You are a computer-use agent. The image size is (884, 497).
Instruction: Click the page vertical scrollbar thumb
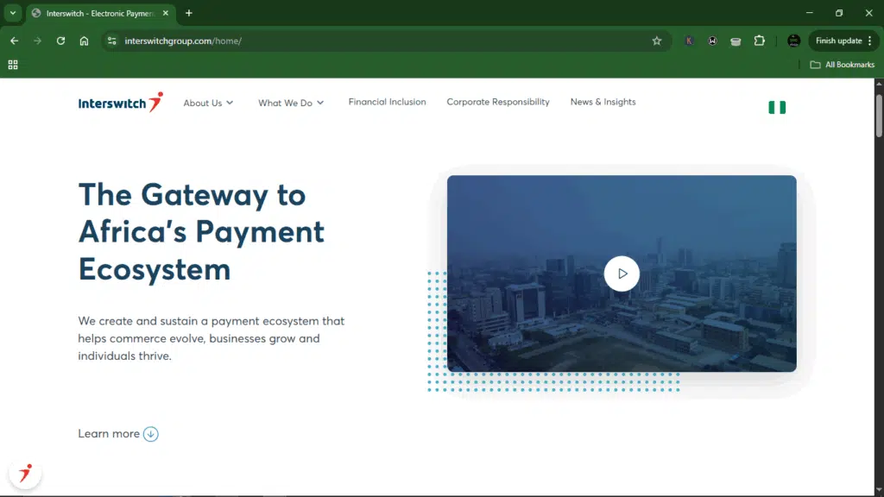pyautogui.click(x=879, y=114)
